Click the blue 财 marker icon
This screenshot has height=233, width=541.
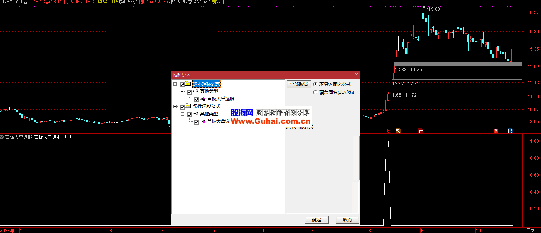(x=510, y=131)
